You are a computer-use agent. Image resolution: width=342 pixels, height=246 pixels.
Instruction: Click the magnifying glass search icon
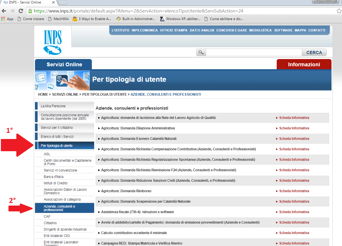click(x=201, y=52)
